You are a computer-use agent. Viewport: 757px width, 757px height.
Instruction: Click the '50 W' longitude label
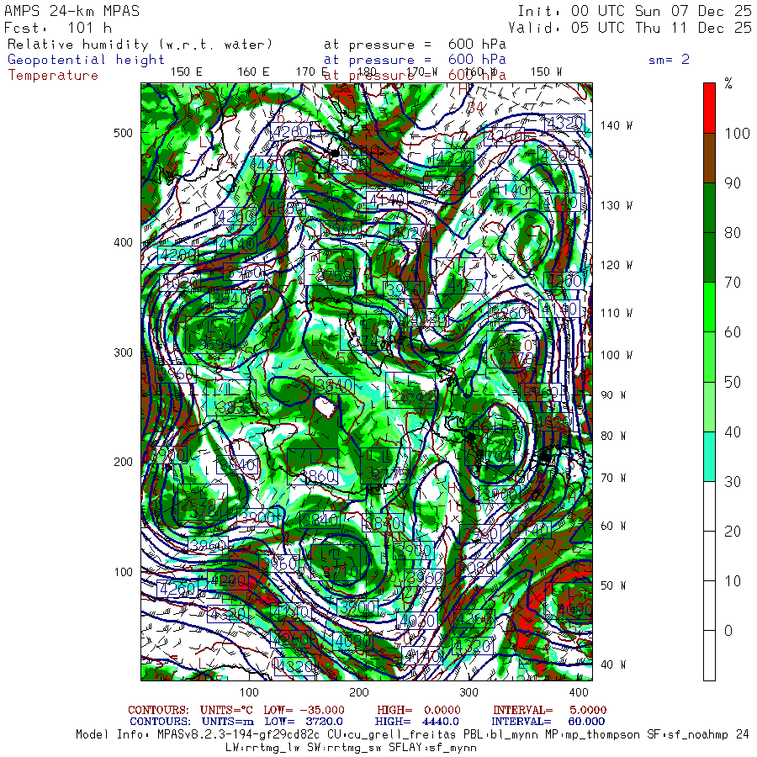(613, 585)
